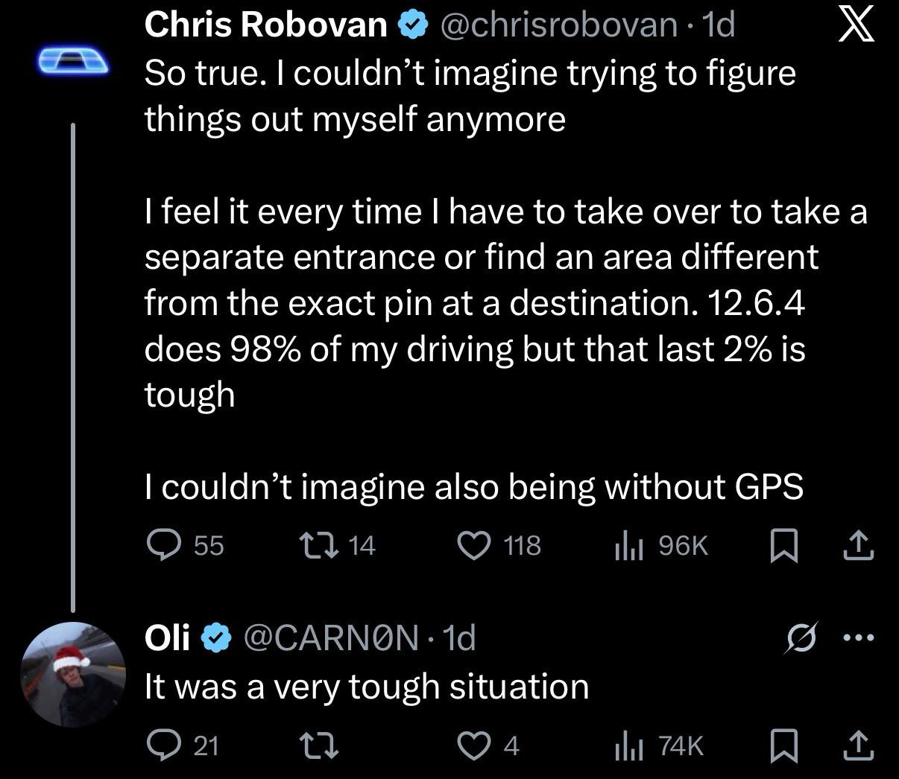899x779 pixels.
Task: Open more options menu on Oli's reply
Action: click(857, 637)
